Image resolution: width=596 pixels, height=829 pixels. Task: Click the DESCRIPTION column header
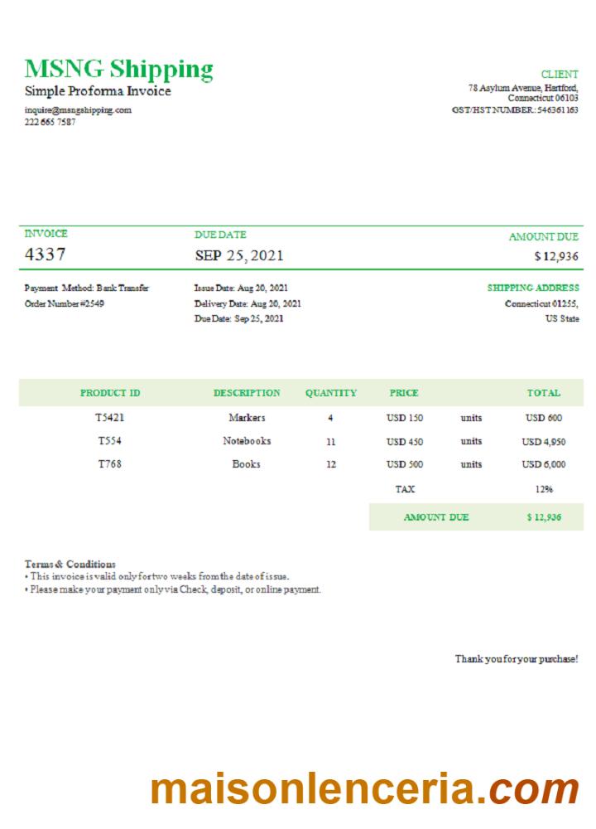pyautogui.click(x=247, y=393)
